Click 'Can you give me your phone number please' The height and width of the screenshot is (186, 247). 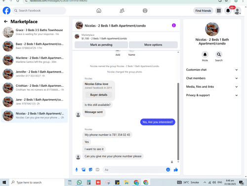[113, 156]
